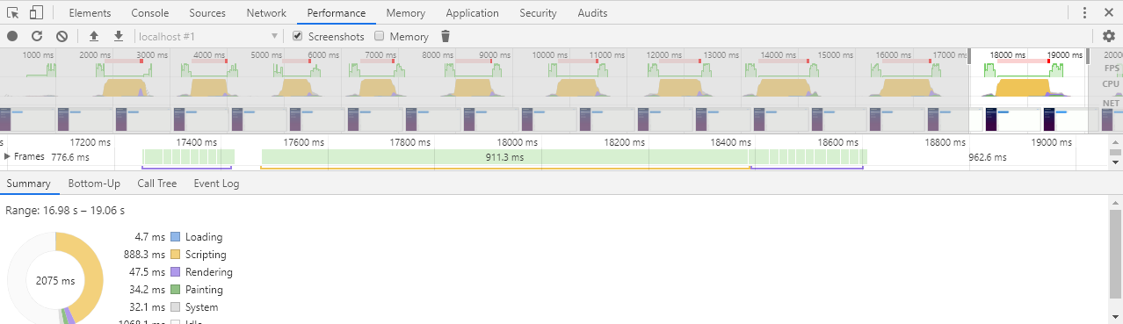1123x324 pixels.
Task: Switch to the Event Log tab
Action: pyautogui.click(x=216, y=184)
